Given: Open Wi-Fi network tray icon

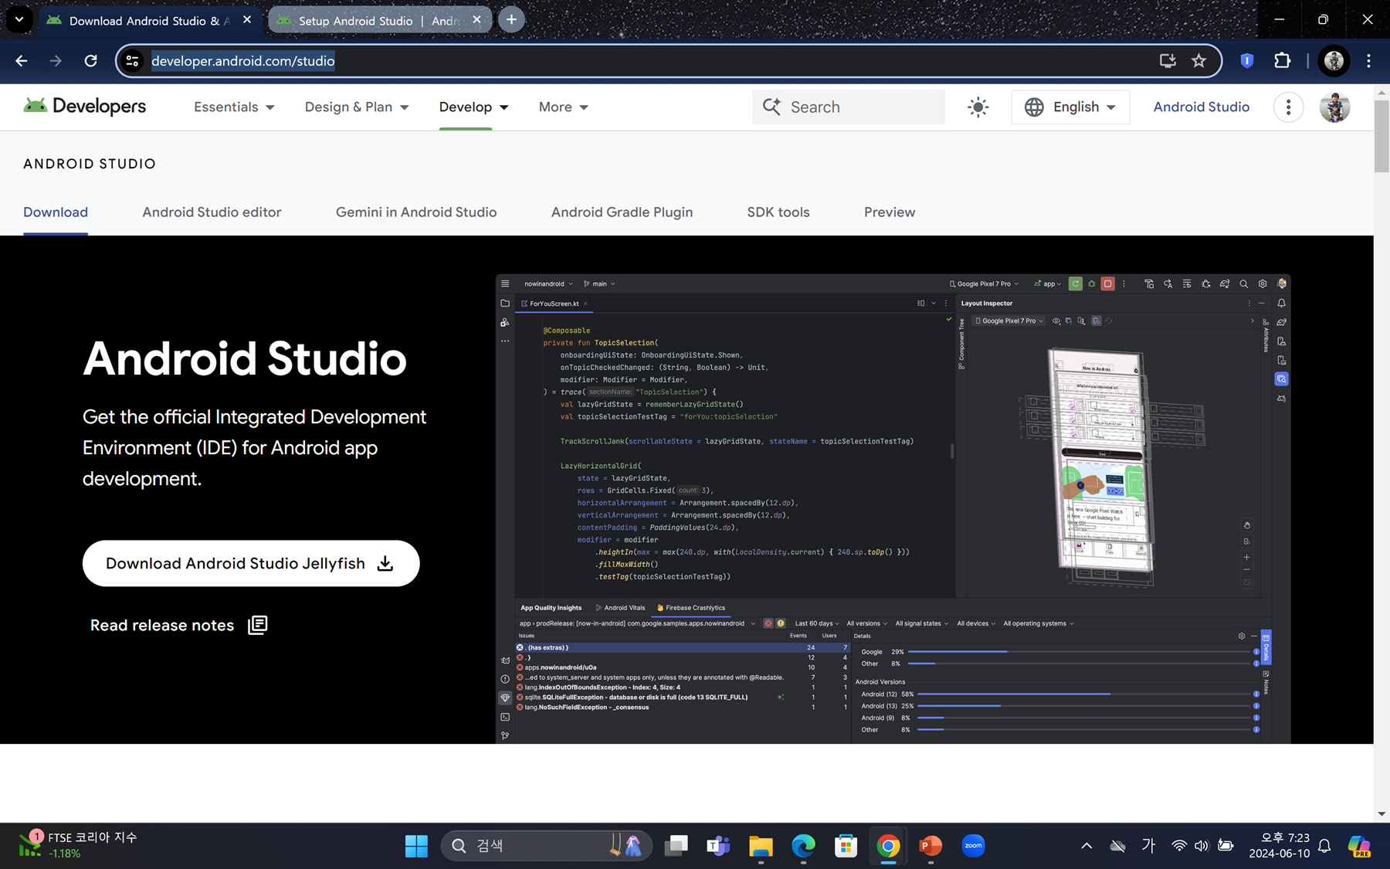Looking at the screenshot, I should 1179,846.
